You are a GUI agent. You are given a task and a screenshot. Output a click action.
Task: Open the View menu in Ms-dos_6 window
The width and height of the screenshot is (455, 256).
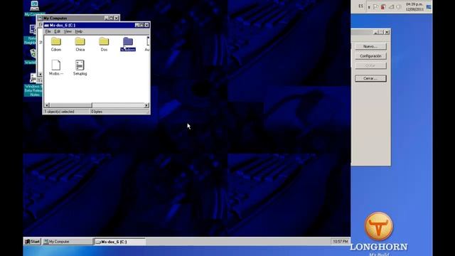(x=68, y=31)
